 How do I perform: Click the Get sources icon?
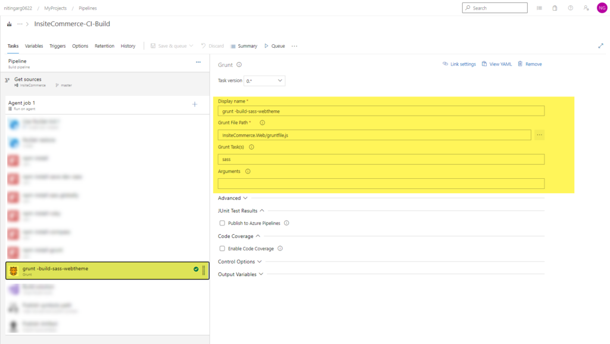(x=7, y=80)
